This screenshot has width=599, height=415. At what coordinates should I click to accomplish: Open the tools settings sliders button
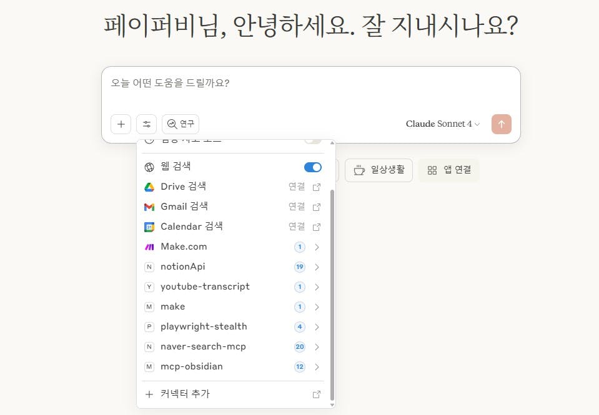pos(147,124)
